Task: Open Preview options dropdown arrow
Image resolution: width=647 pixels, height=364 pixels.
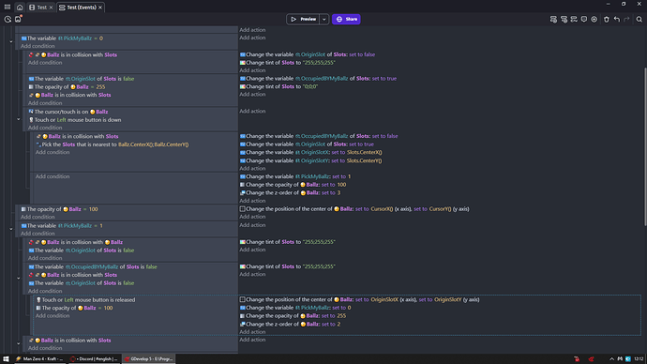Action: click(x=323, y=19)
